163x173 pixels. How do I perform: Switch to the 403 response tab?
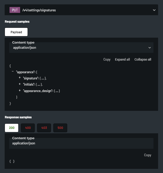click(x=44, y=128)
